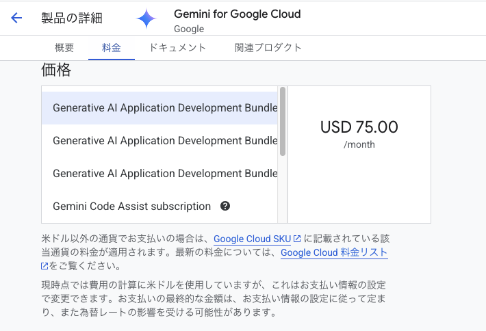The image size is (486, 331).
Task: Open the ドキュメント tab
Action: [177, 48]
